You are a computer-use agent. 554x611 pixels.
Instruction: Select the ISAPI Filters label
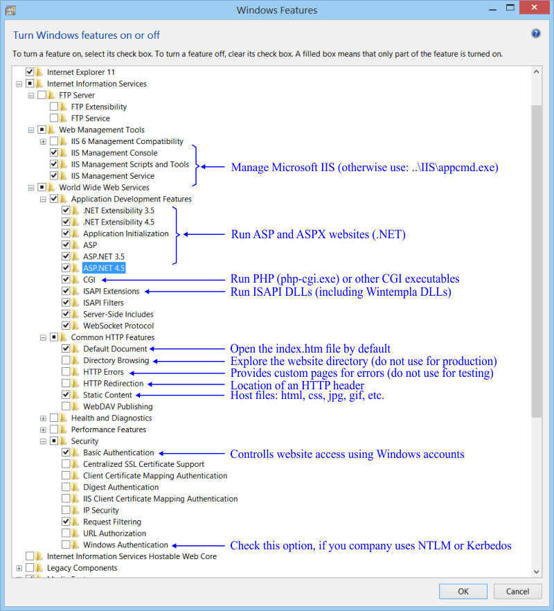[x=103, y=303]
